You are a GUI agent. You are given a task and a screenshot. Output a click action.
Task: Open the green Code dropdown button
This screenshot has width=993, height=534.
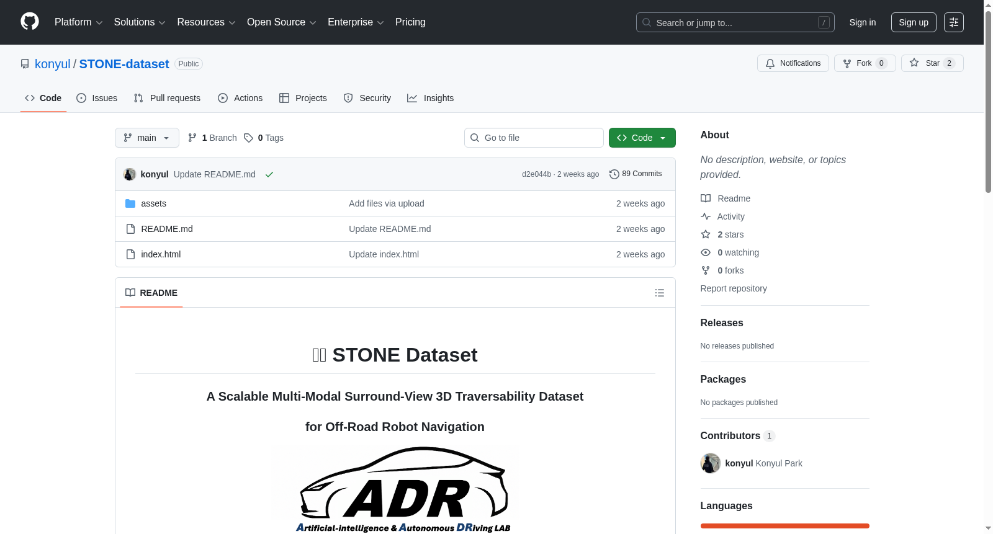point(642,138)
